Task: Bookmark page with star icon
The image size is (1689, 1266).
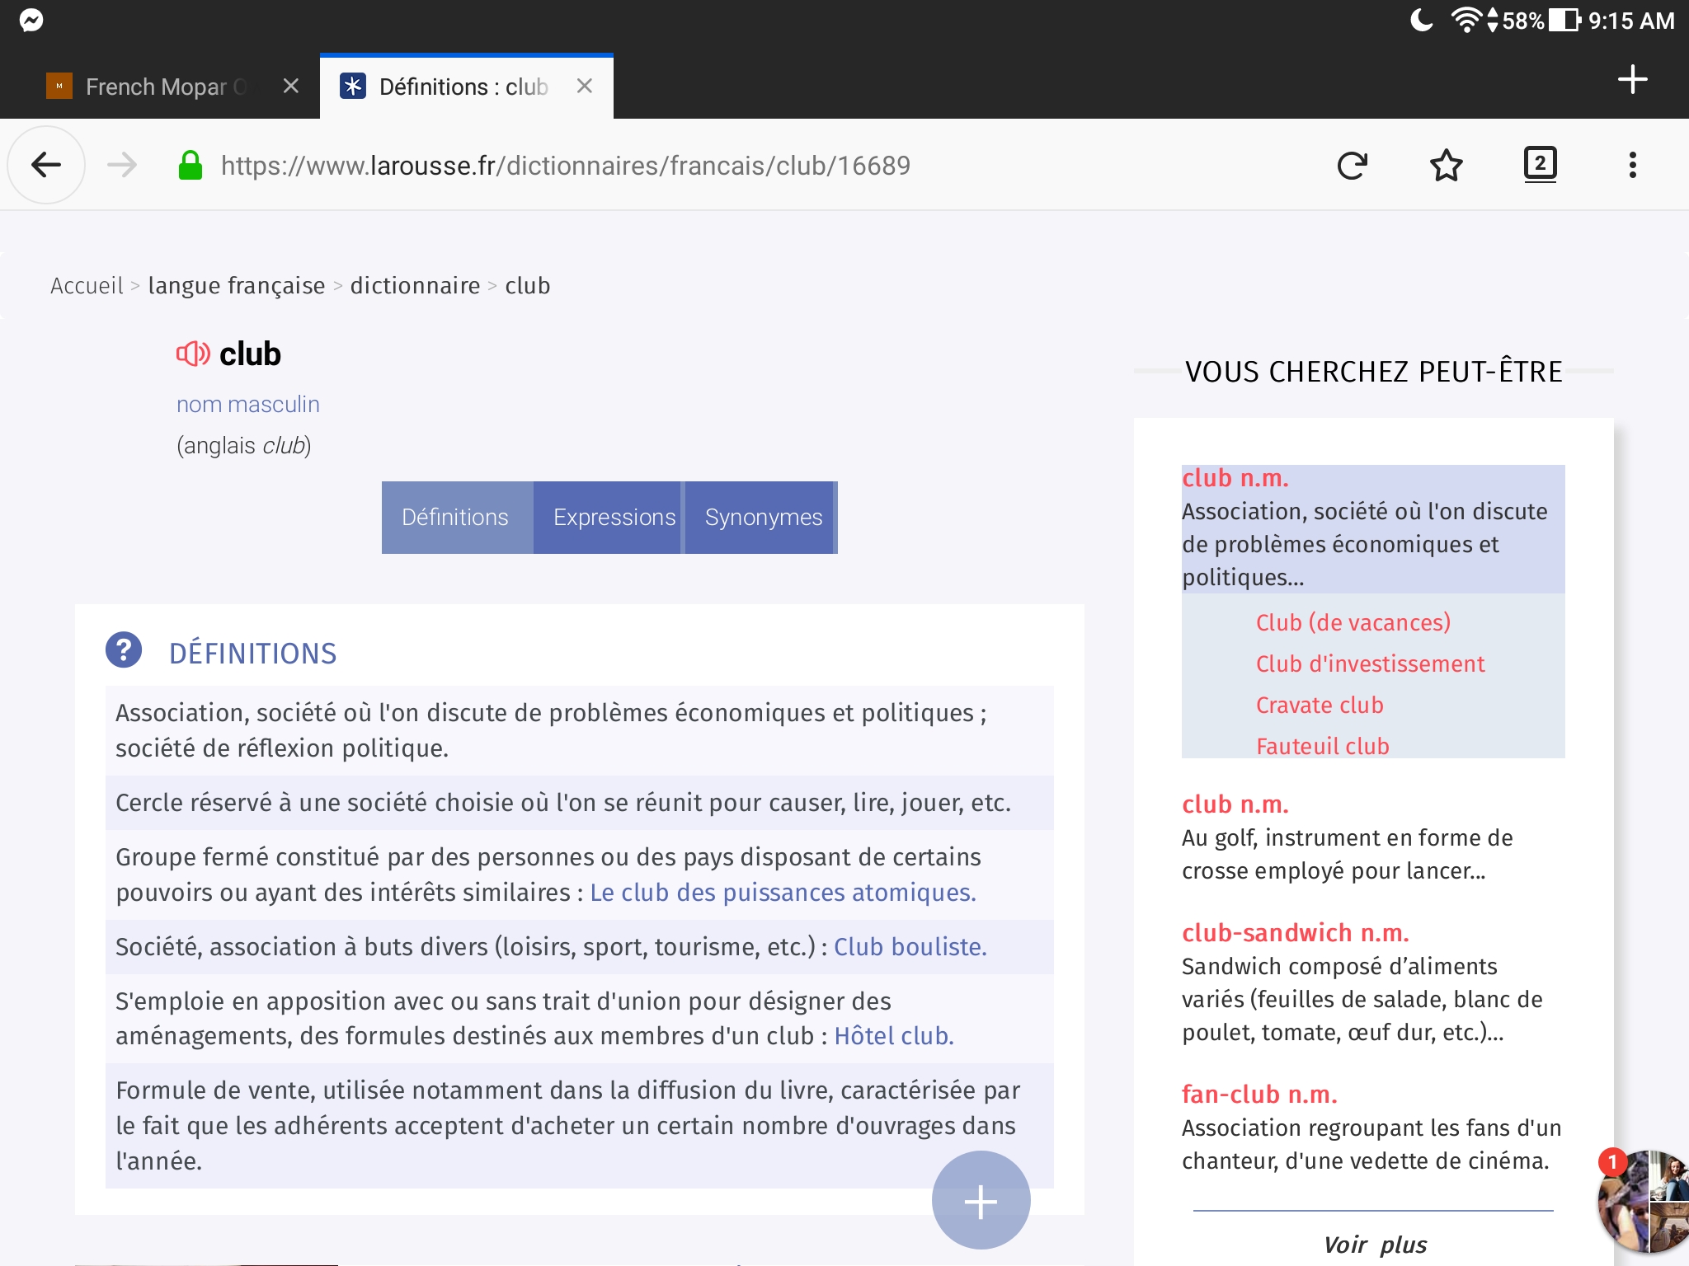Action: (x=1446, y=166)
